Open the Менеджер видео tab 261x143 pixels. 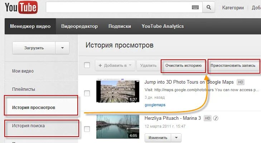point(30,26)
